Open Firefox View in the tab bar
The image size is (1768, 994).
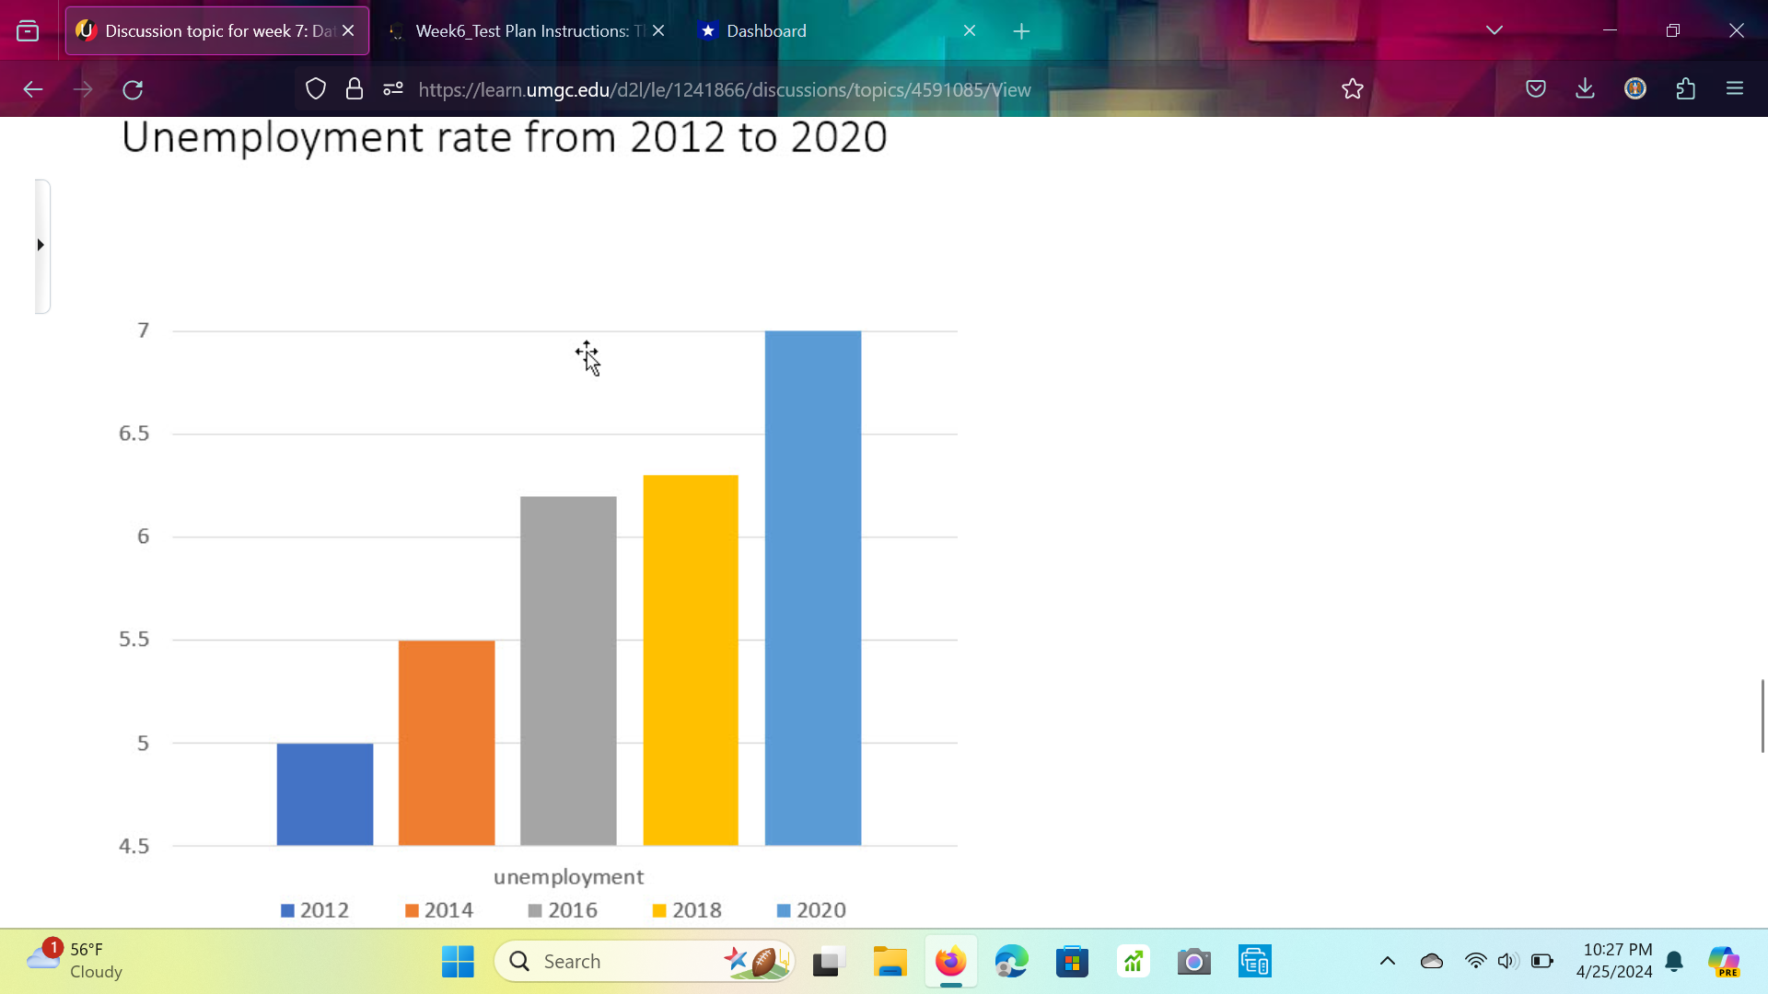[28, 29]
